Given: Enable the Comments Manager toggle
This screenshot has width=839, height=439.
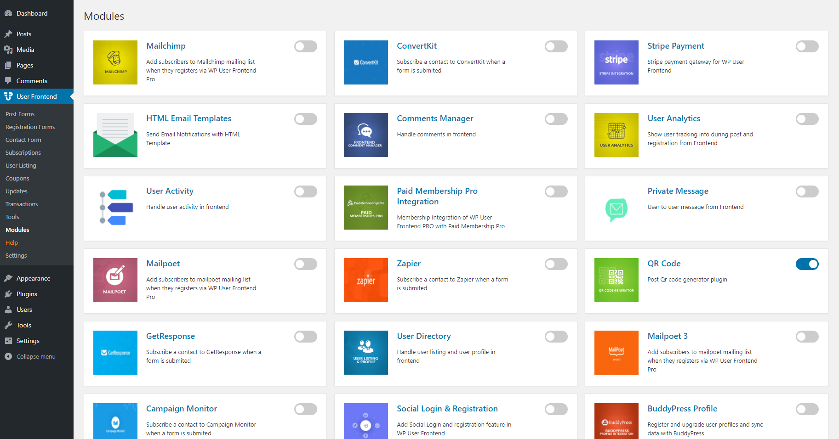Looking at the screenshot, I should tap(556, 119).
